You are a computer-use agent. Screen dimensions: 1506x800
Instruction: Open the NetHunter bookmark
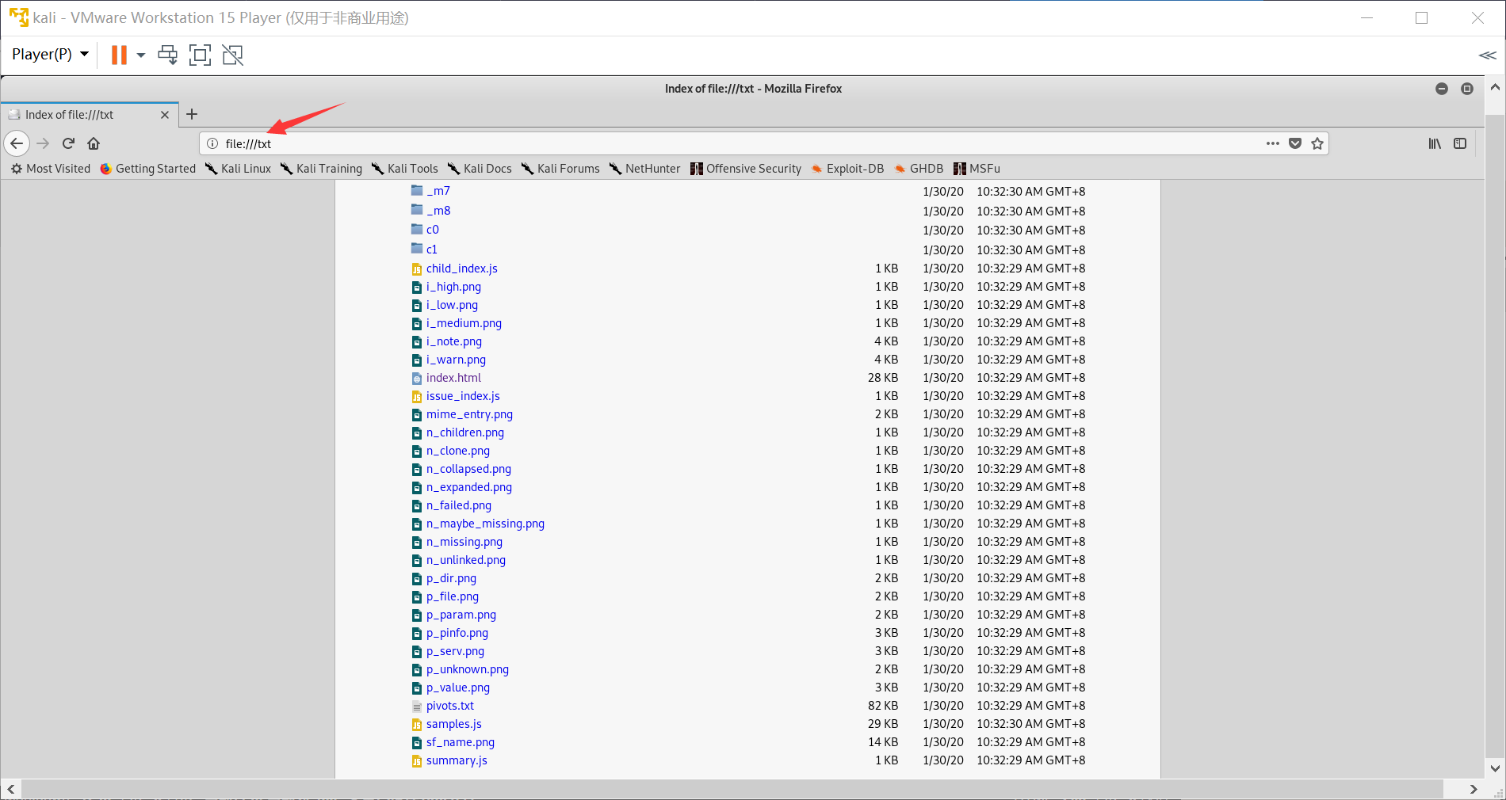[x=644, y=169]
